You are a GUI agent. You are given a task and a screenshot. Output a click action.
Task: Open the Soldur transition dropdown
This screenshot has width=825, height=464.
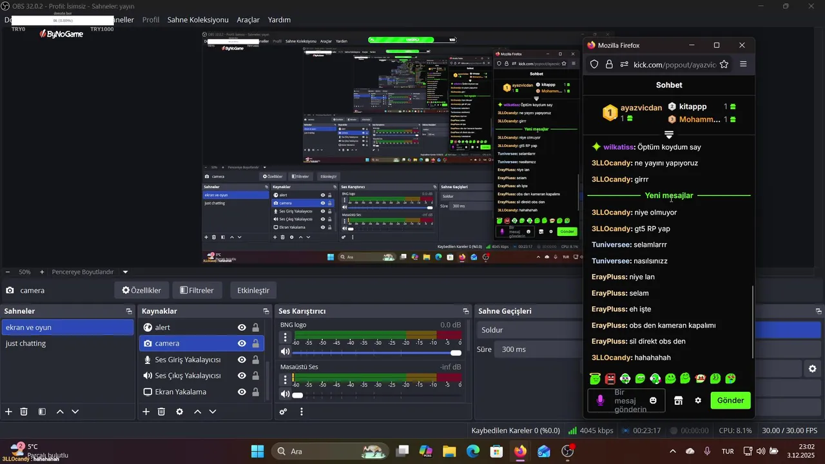[529, 330]
